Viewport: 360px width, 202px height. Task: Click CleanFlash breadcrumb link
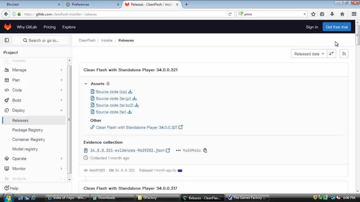coord(87,40)
